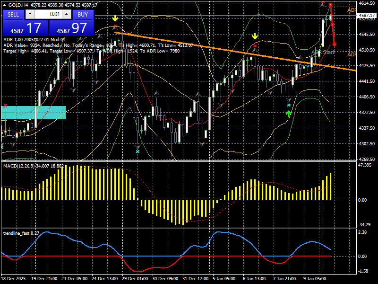The width and height of the screenshot is (378, 284).
Task: Increase lot volume with the up arrow
Action: [x=67, y=14]
